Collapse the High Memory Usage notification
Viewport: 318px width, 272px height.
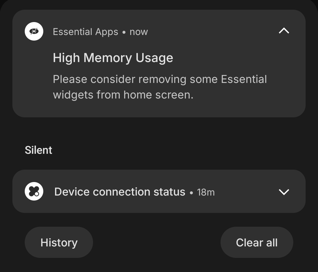(x=284, y=31)
